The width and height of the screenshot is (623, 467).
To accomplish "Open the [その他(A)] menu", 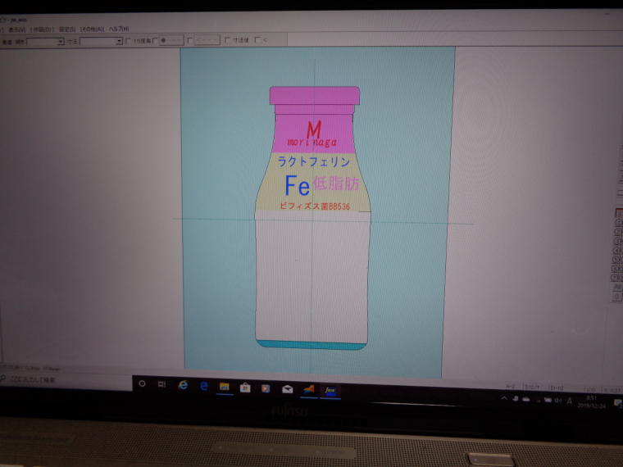I will (x=92, y=29).
